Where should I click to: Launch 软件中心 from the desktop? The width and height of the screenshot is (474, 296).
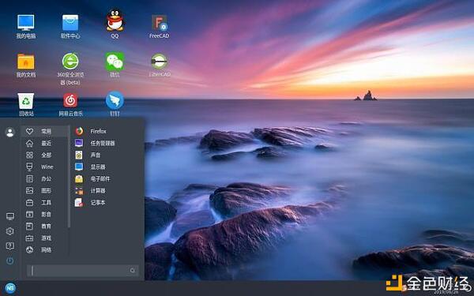coord(70,26)
